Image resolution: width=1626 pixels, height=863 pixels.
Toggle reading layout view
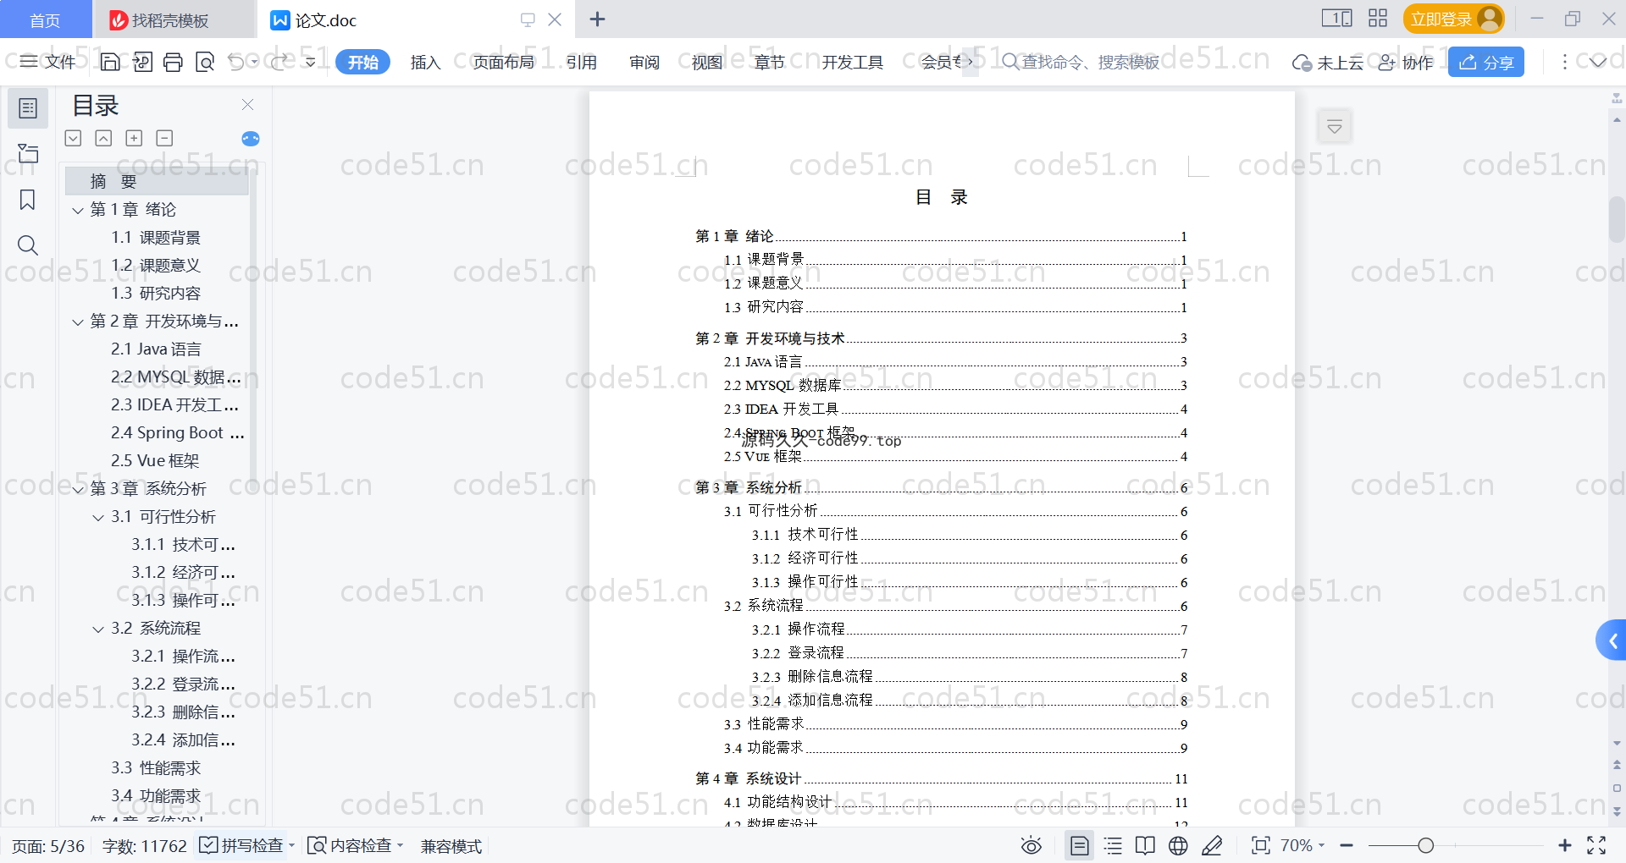tap(1145, 845)
